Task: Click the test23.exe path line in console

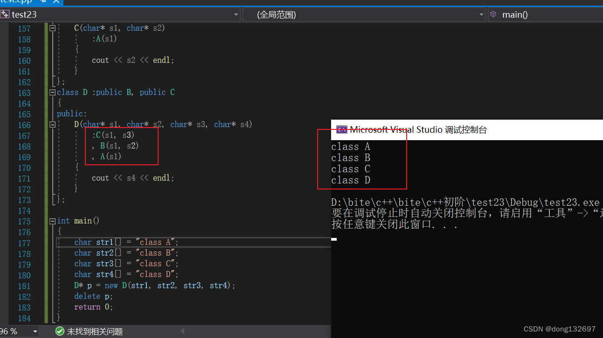Action: [466, 203]
